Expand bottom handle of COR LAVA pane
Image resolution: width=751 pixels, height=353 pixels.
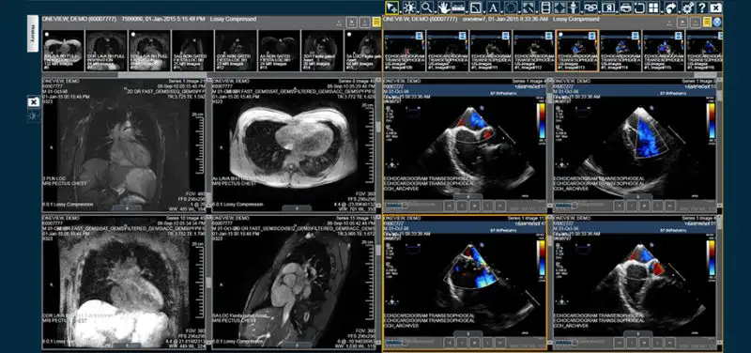127,345
